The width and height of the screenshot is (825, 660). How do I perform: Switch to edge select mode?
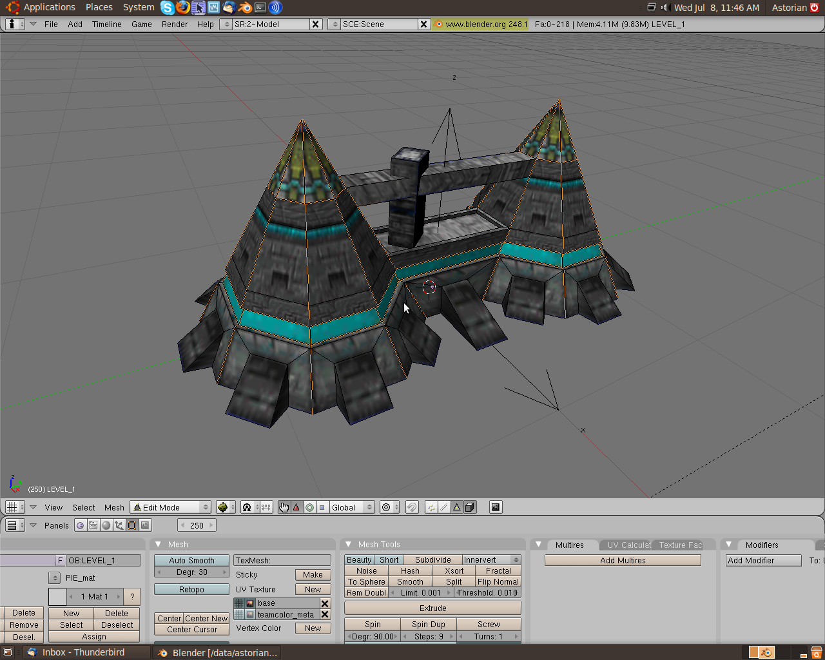[444, 507]
